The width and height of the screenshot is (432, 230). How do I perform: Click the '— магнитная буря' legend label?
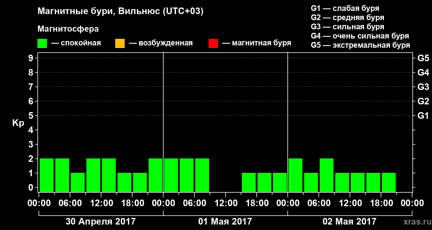(257, 43)
